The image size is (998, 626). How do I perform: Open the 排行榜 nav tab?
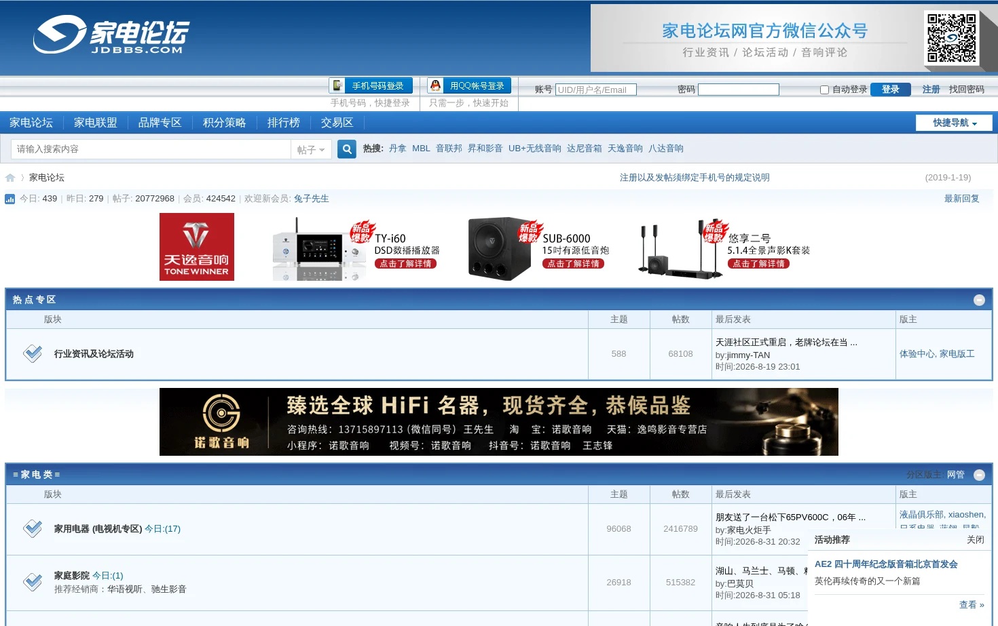tap(284, 123)
